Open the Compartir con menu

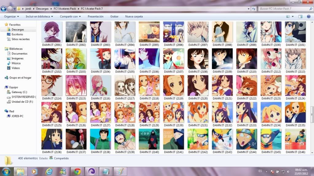tap(70, 17)
